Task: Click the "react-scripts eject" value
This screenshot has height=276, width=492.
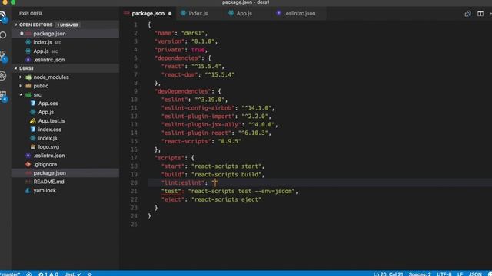Action: [226, 199]
